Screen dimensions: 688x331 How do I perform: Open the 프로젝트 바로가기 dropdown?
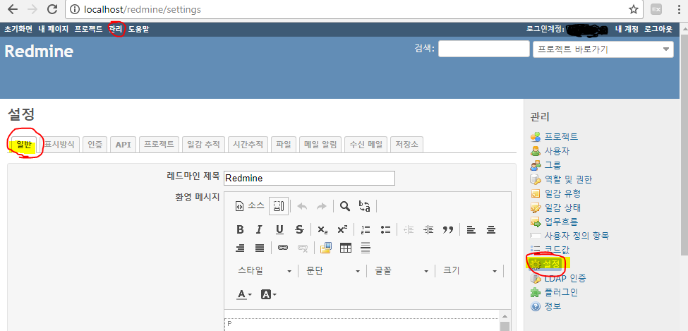click(x=602, y=49)
